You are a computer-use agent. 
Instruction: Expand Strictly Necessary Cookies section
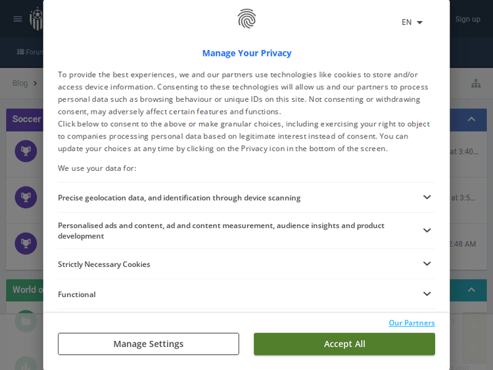[427, 264]
